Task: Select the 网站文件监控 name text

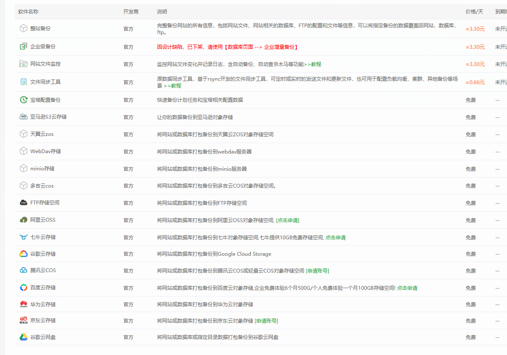Action: (x=45, y=64)
